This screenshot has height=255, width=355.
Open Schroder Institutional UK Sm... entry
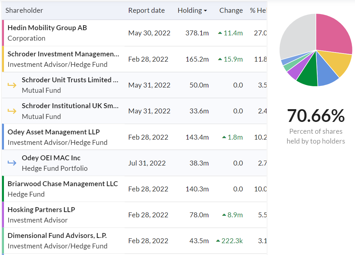pos(70,106)
